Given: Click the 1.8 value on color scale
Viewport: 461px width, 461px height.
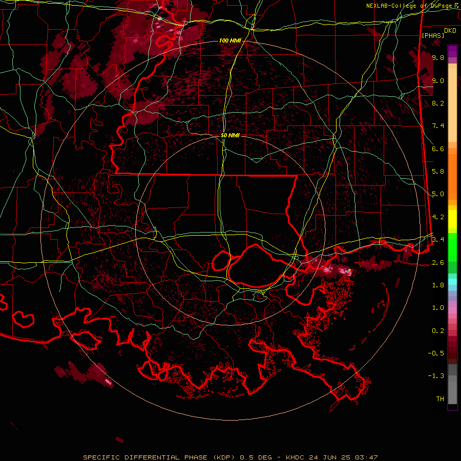Looking at the screenshot, I should tap(438, 285).
